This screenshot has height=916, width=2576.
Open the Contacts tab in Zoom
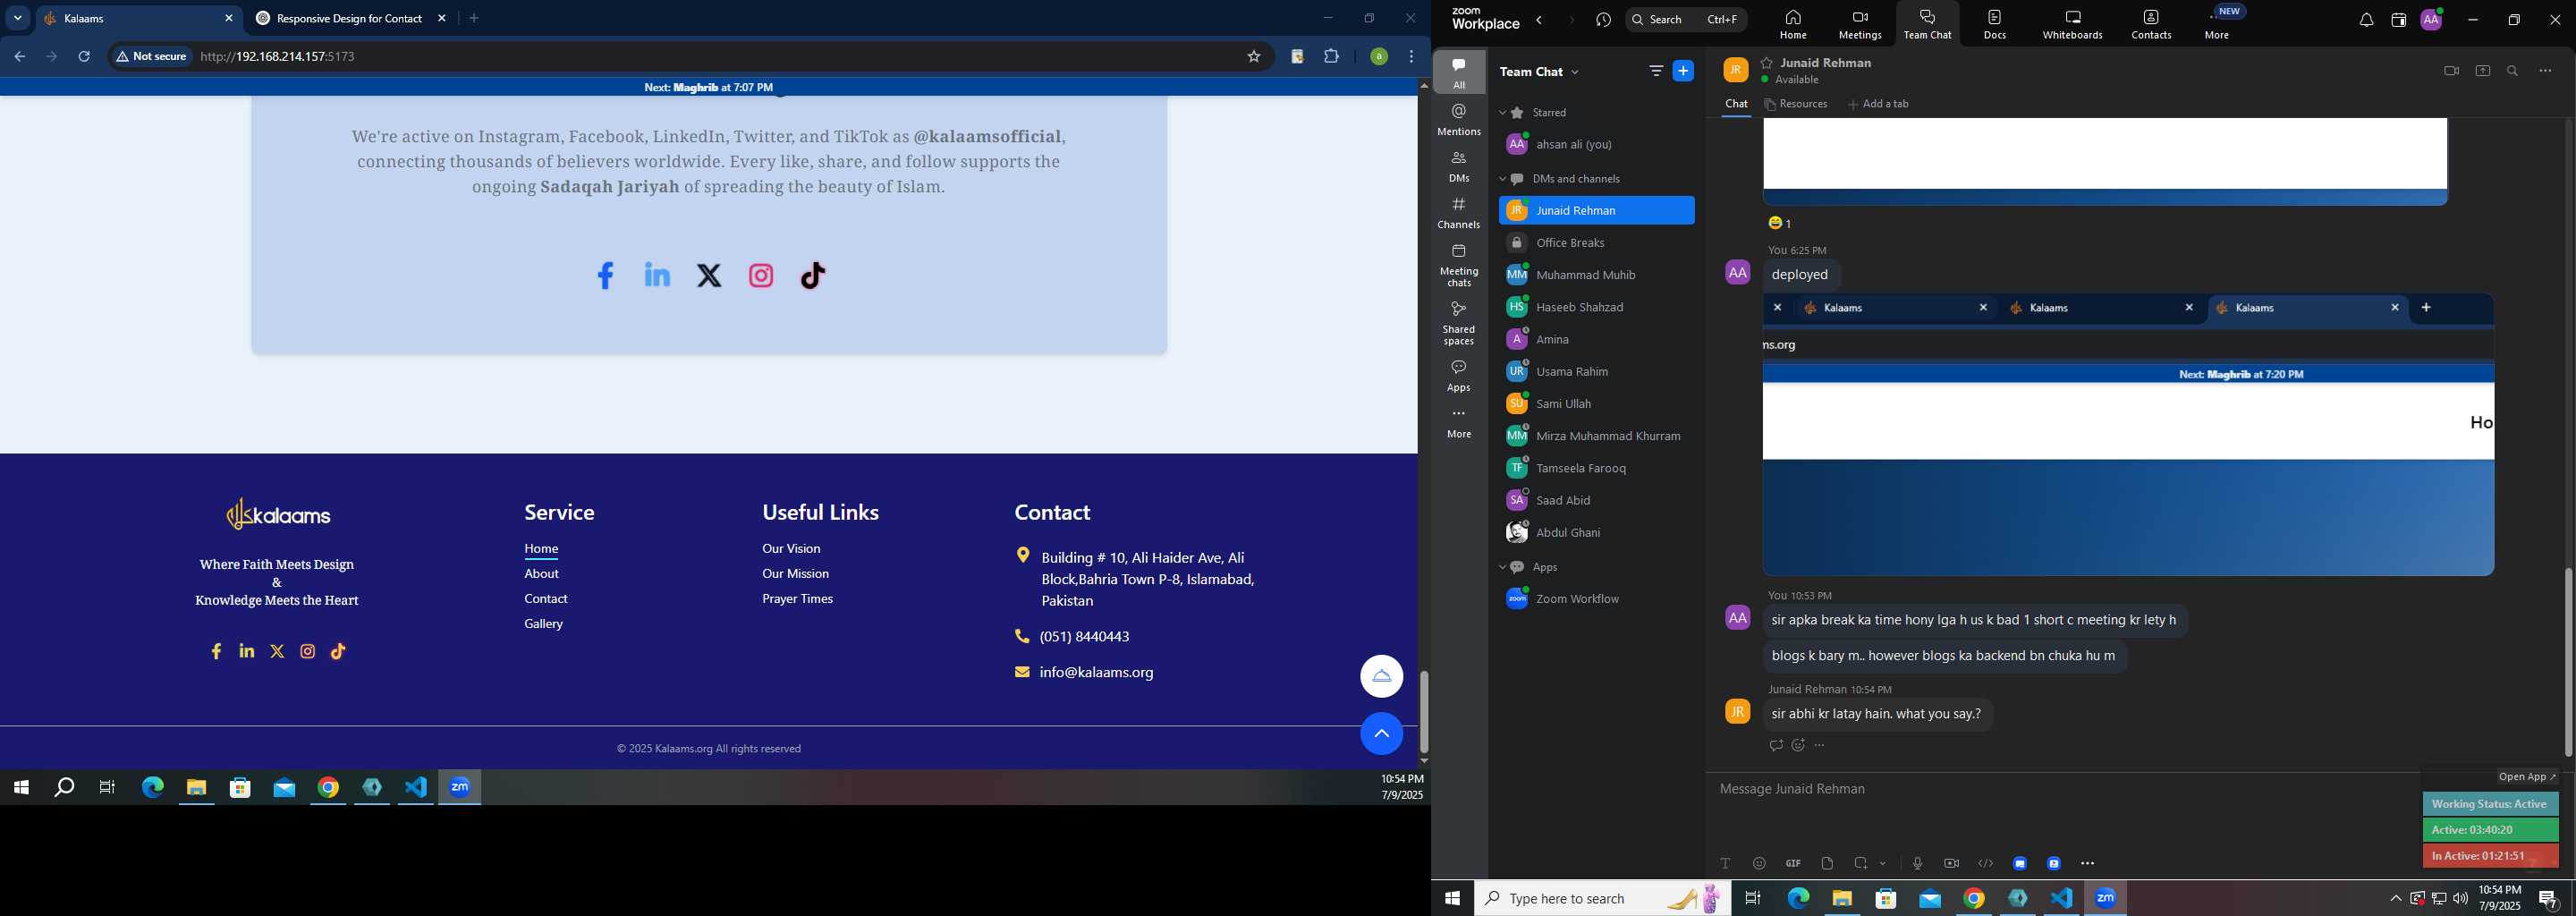[x=2151, y=24]
